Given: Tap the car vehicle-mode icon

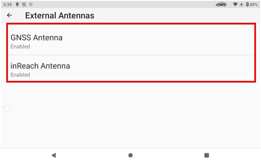Looking at the screenshot, I should point(221,5).
